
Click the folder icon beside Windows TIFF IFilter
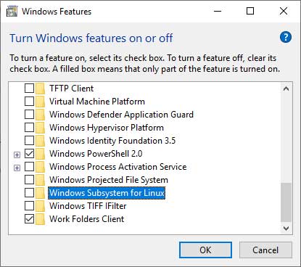pyautogui.click(x=40, y=206)
